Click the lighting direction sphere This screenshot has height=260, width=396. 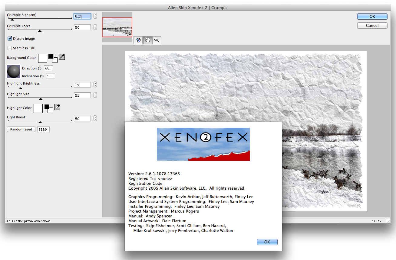pyautogui.click(x=14, y=72)
